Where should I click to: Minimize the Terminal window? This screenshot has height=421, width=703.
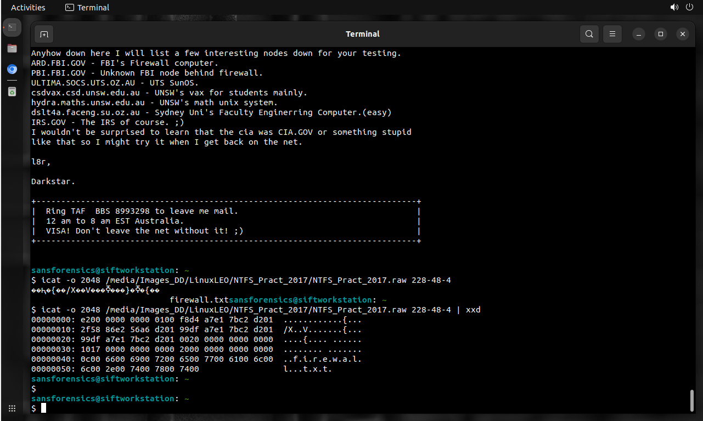pyautogui.click(x=639, y=34)
